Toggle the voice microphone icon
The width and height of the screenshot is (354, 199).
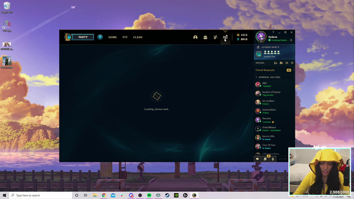pyautogui.click(x=273, y=159)
